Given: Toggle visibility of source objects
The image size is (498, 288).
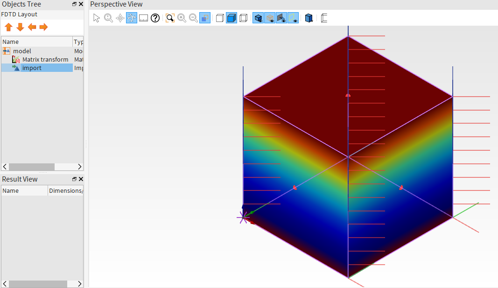Looking at the screenshot, I should pyautogui.click(x=281, y=18).
